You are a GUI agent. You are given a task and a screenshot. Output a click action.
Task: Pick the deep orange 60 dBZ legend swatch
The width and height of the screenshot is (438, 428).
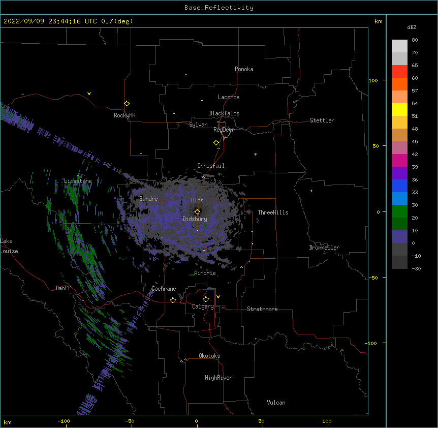399,84
